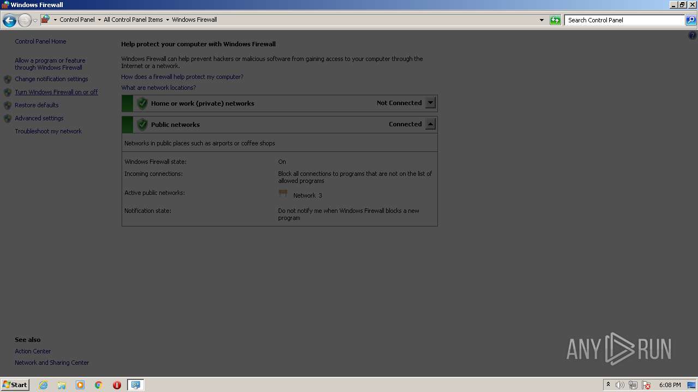Screen dimensions: 698x392
Task: Expand the Control Panel breadcrumb arrow
Action: pyautogui.click(x=99, y=20)
